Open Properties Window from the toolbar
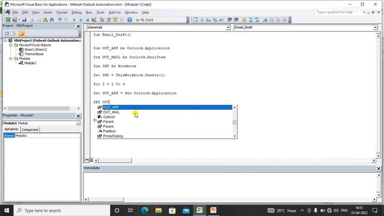The image size is (384, 216). click(x=109, y=20)
